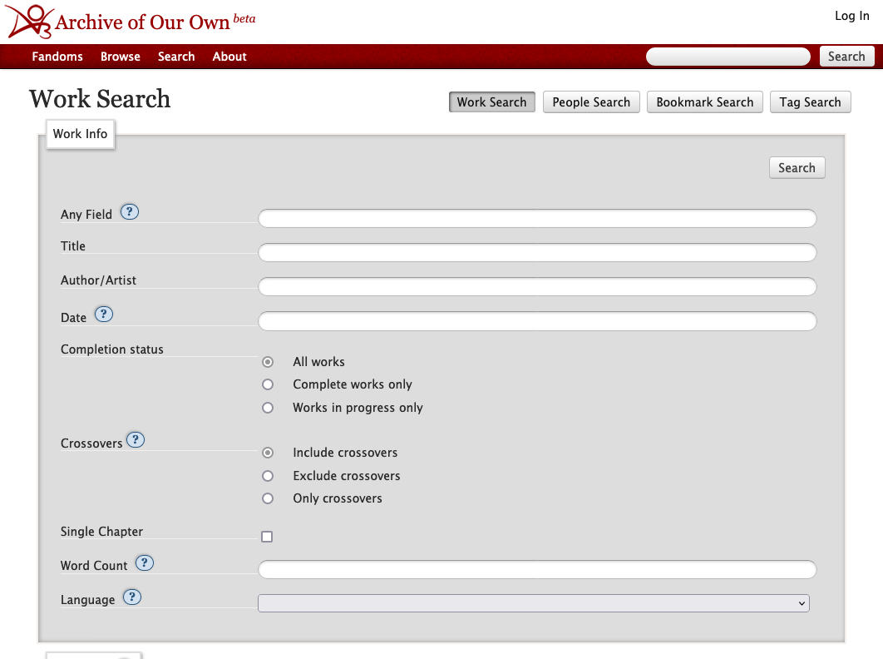This screenshot has height=659, width=883.
Task: Select the Exclude crossovers option
Action: click(x=268, y=476)
